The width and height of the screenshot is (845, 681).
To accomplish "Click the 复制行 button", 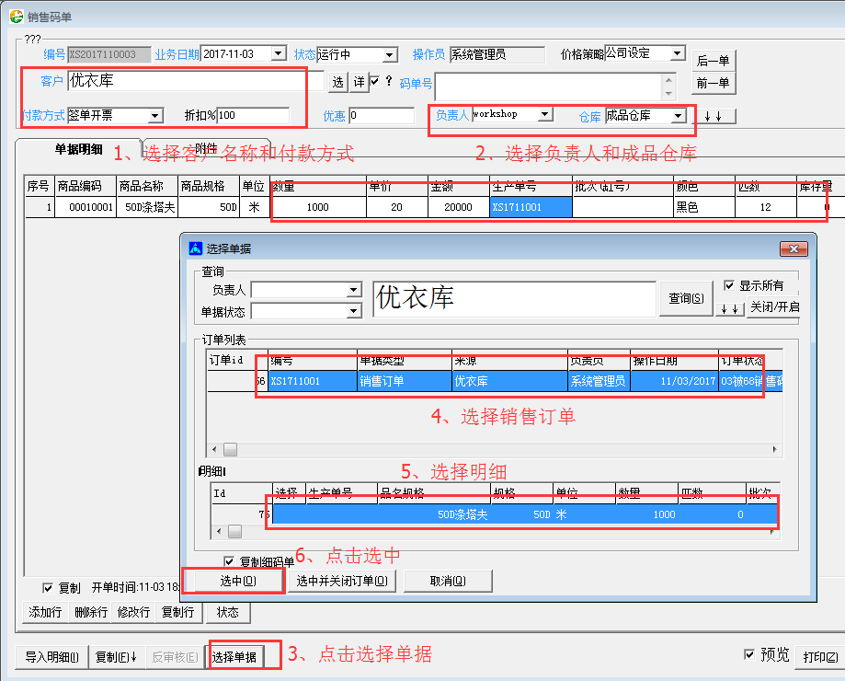I will point(177,612).
